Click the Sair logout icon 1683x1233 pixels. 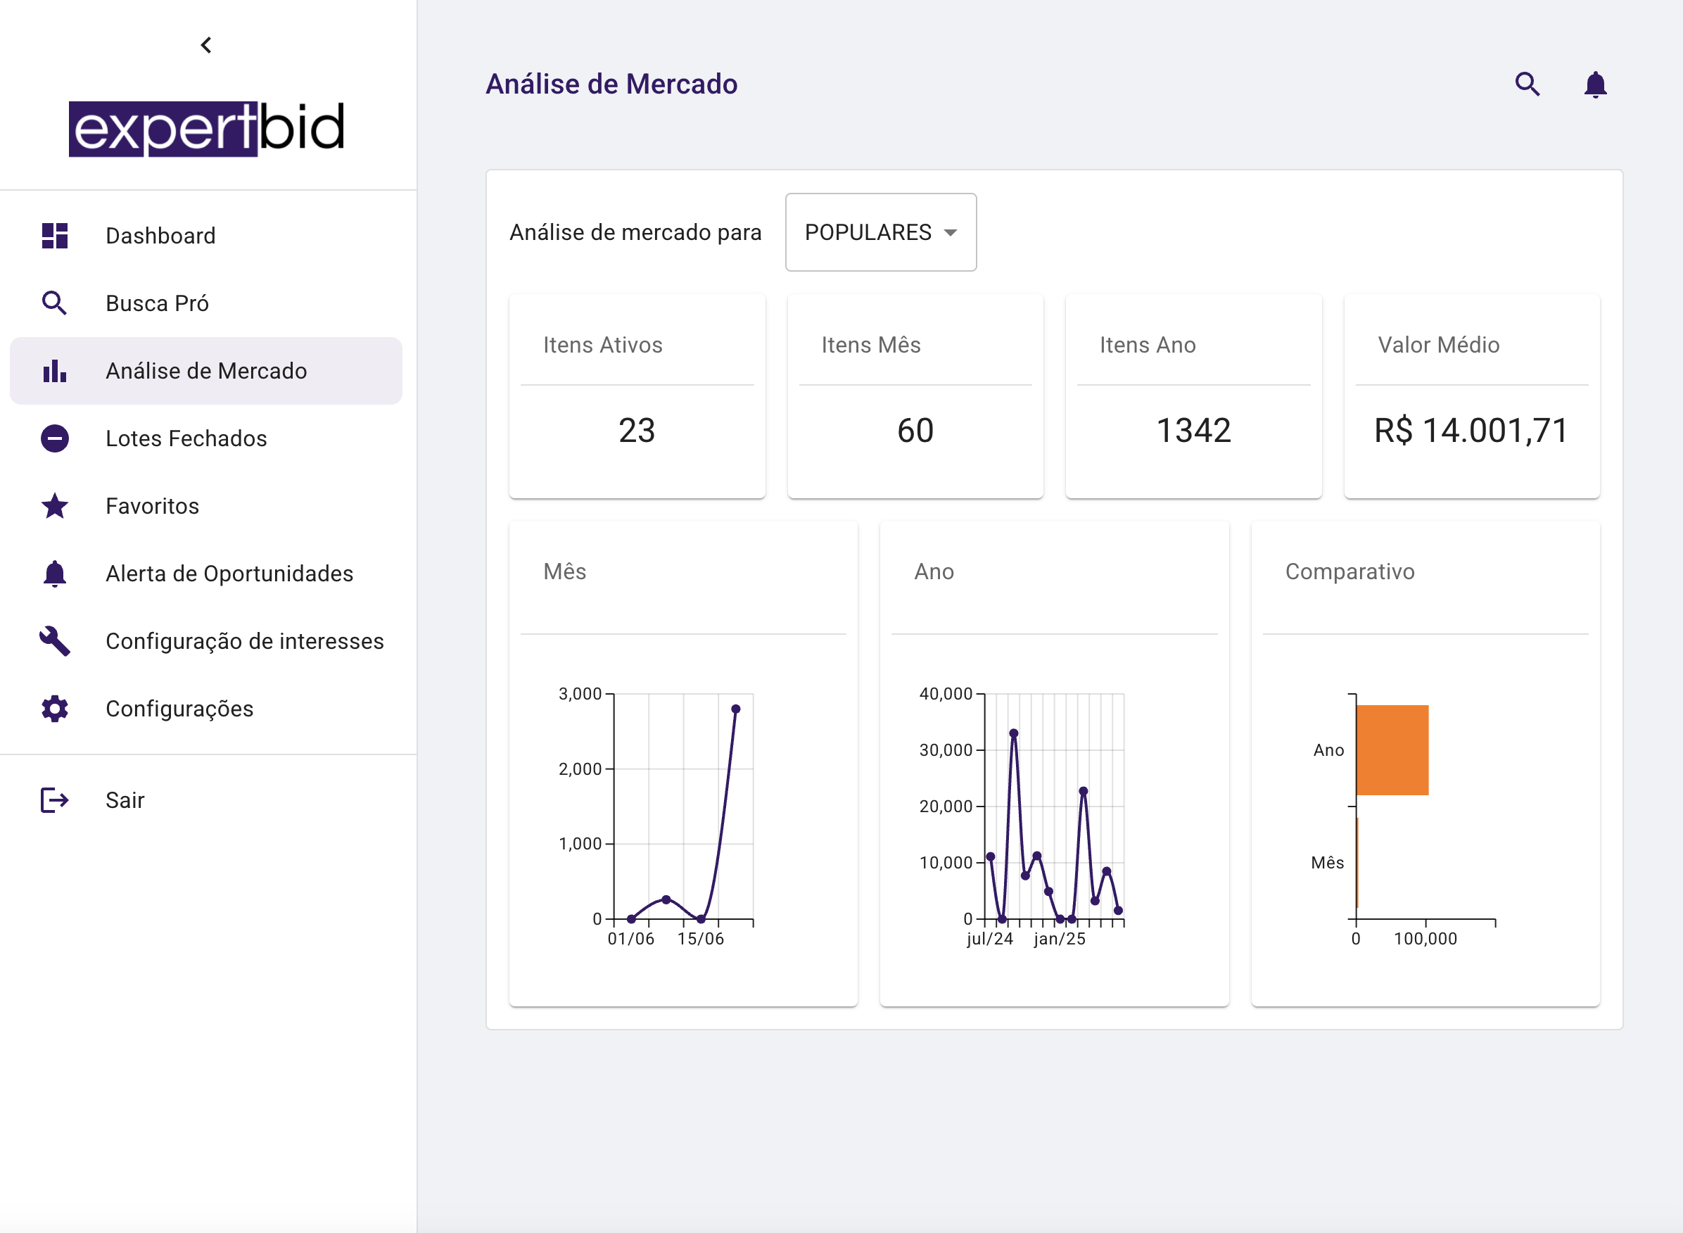point(54,799)
